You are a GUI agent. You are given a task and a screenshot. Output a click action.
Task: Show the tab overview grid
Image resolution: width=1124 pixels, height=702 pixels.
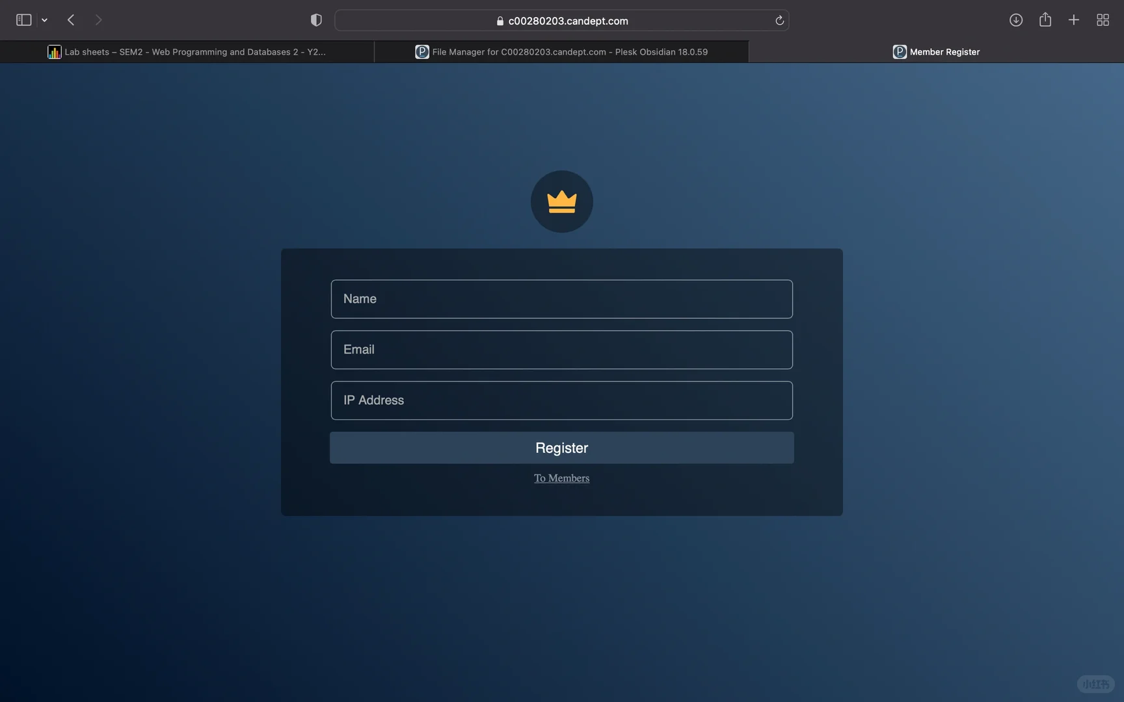pyautogui.click(x=1103, y=20)
